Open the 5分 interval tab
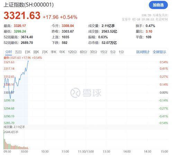Image resolution: width=173 pixels, height=156 pixels. click(x=113, y=52)
